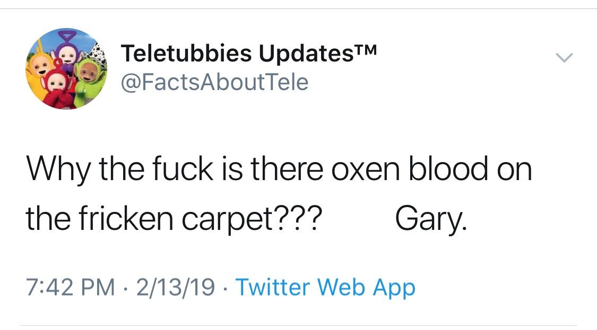597x330 pixels.
Task: Visit the @FactsAboutTele handle
Action: click(214, 82)
